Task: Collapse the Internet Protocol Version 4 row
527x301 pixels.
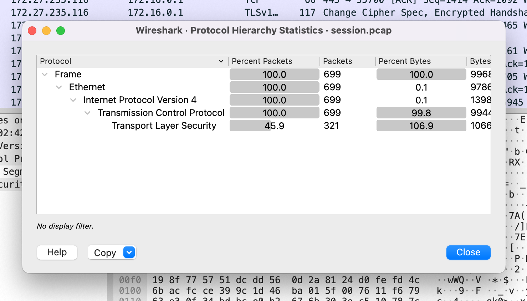Action: point(73,100)
